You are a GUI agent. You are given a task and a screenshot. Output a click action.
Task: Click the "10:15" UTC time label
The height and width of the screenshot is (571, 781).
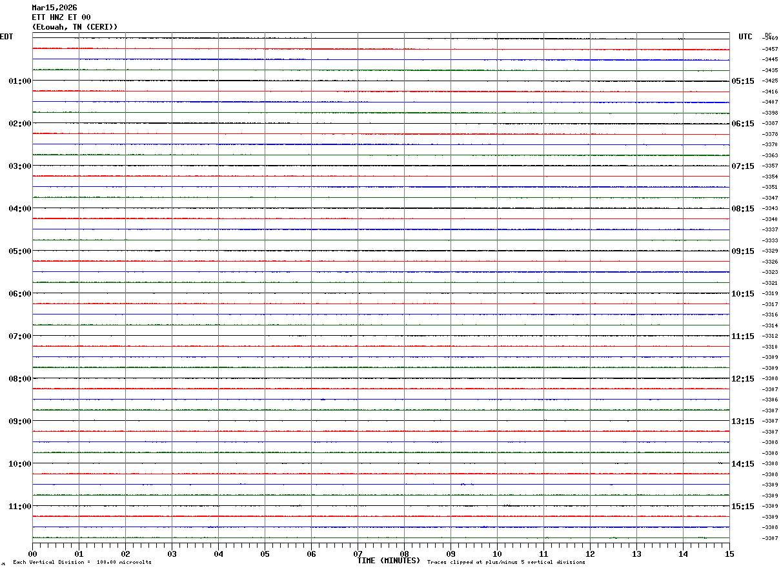click(743, 294)
